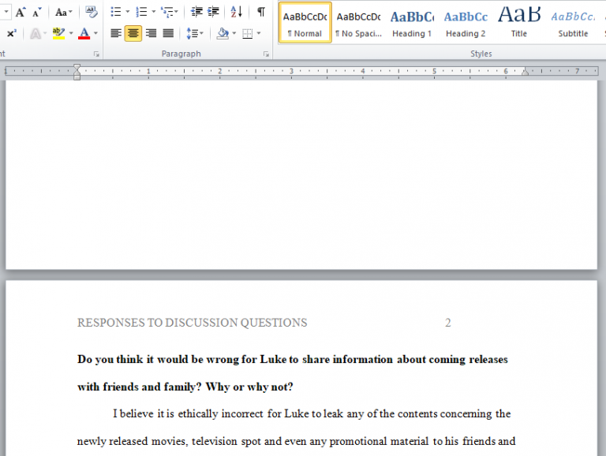Image resolution: width=606 pixels, height=456 pixels.
Task: Choose the No Spacing style
Action: (x=358, y=23)
